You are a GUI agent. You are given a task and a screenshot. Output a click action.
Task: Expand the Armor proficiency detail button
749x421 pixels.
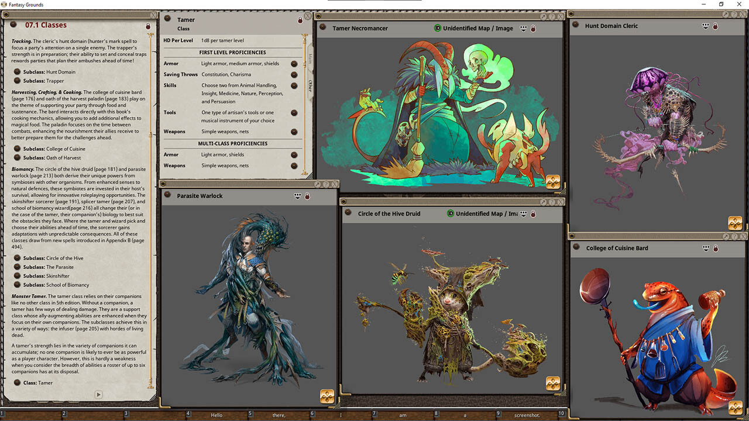point(294,64)
